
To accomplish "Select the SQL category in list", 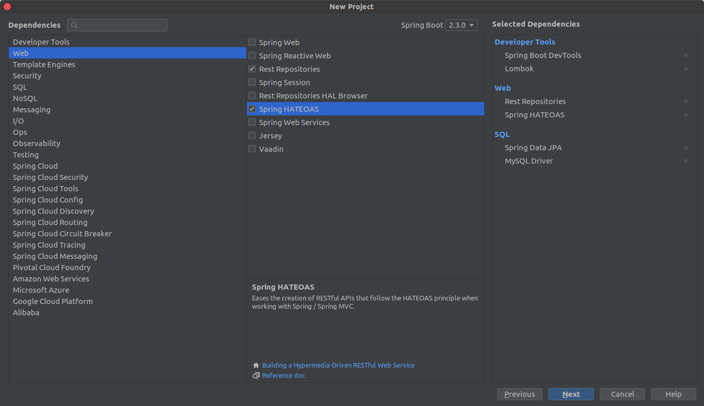I will coord(127,87).
